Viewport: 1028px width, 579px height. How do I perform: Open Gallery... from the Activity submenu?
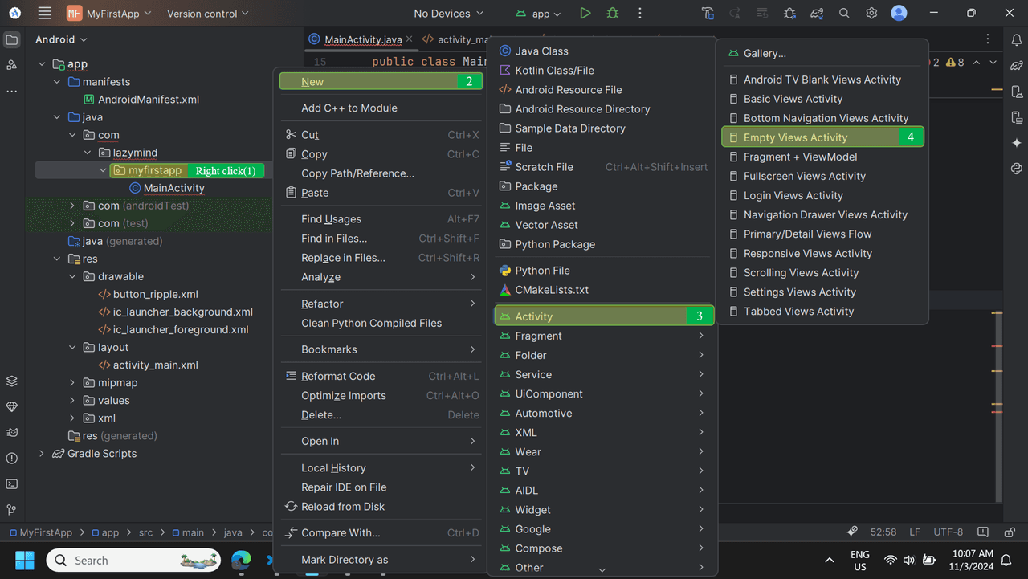click(x=822, y=53)
